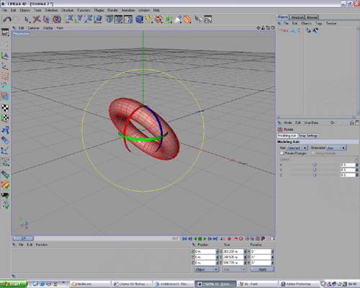360x288 pixels.
Task: Toggle the X axis lock icon
Action: [69, 19]
